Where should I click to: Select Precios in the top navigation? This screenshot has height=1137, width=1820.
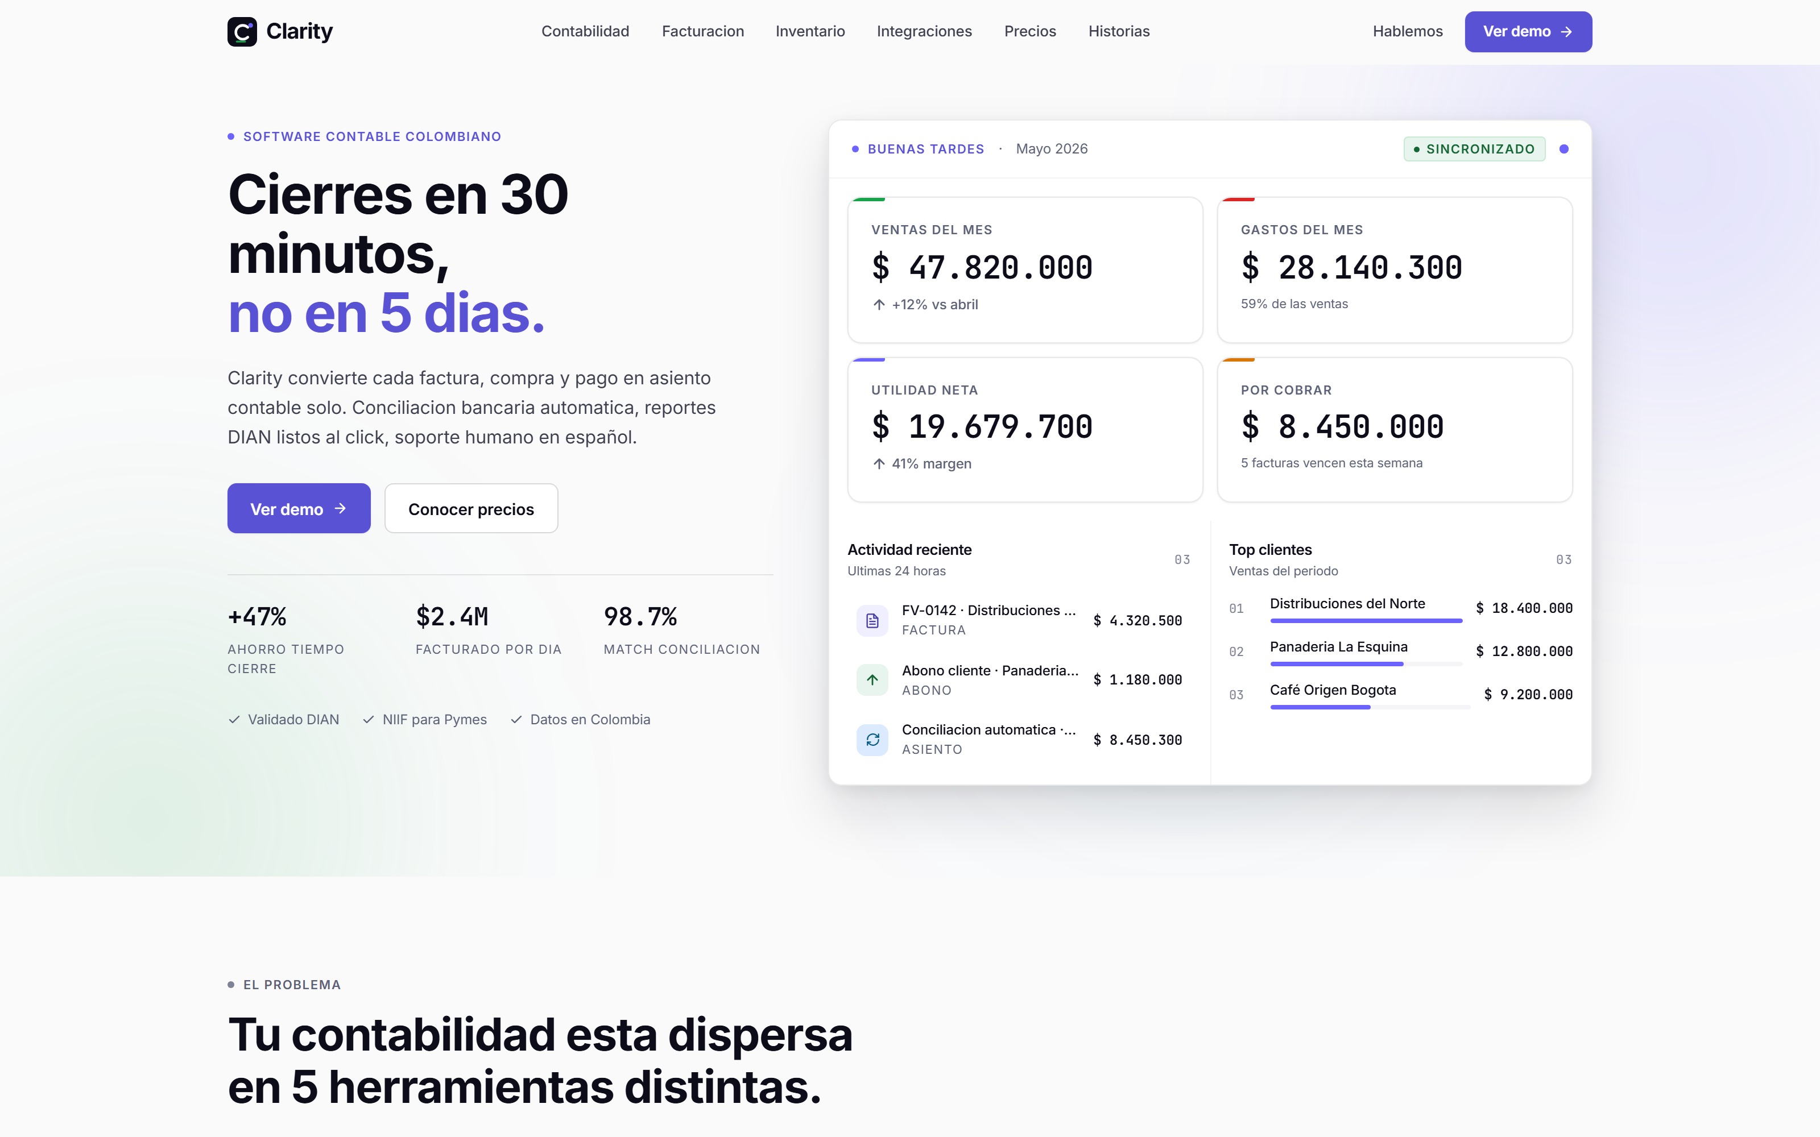click(x=1031, y=32)
